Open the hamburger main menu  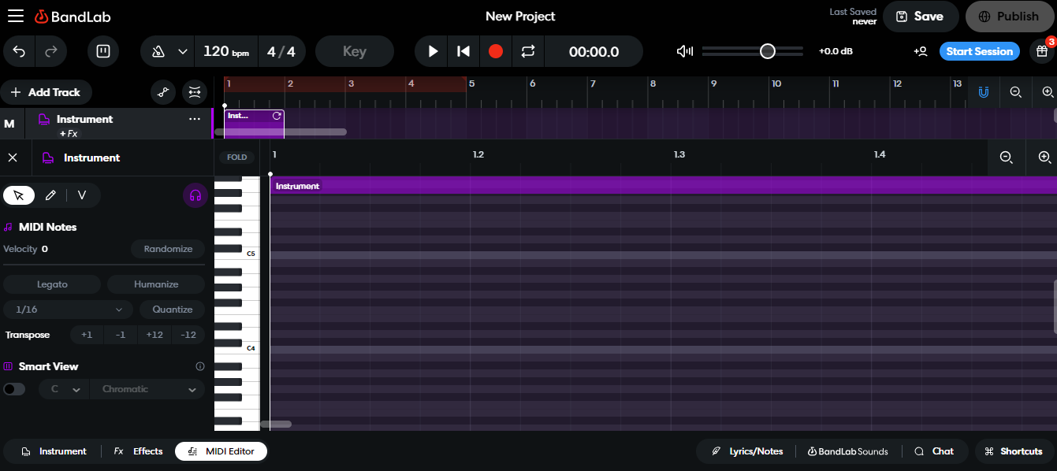pos(16,16)
